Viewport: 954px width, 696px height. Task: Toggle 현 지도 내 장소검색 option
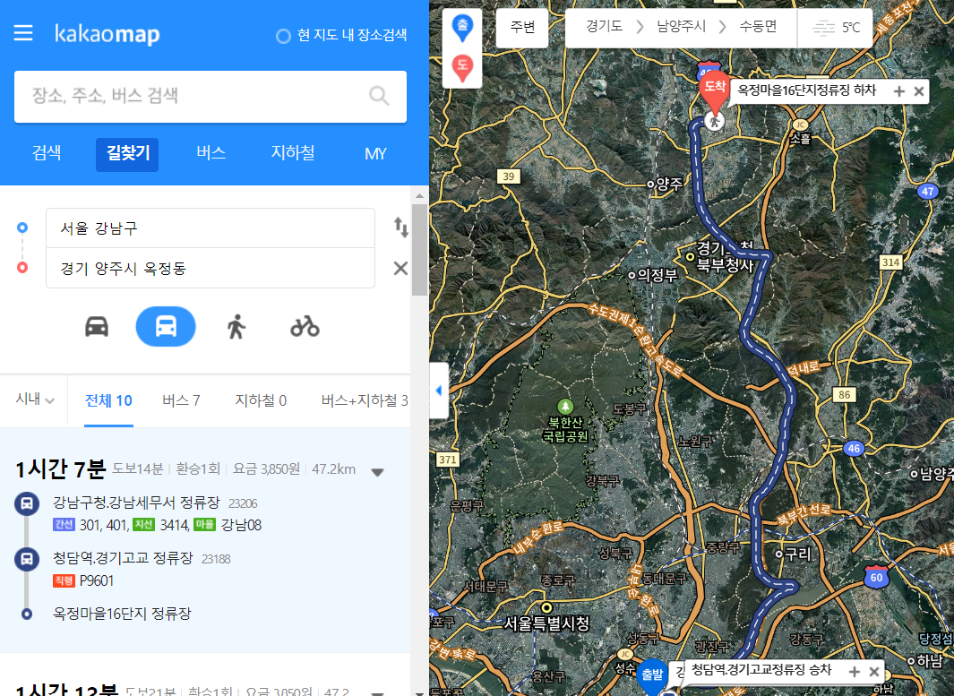283,37
